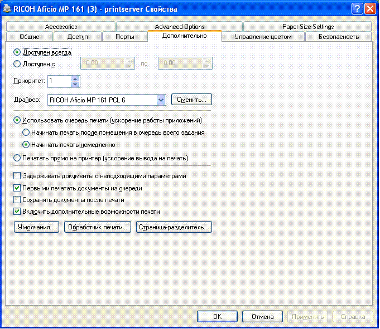Open the Безопасность tab

pyautogui.click(x=339, y=37)
